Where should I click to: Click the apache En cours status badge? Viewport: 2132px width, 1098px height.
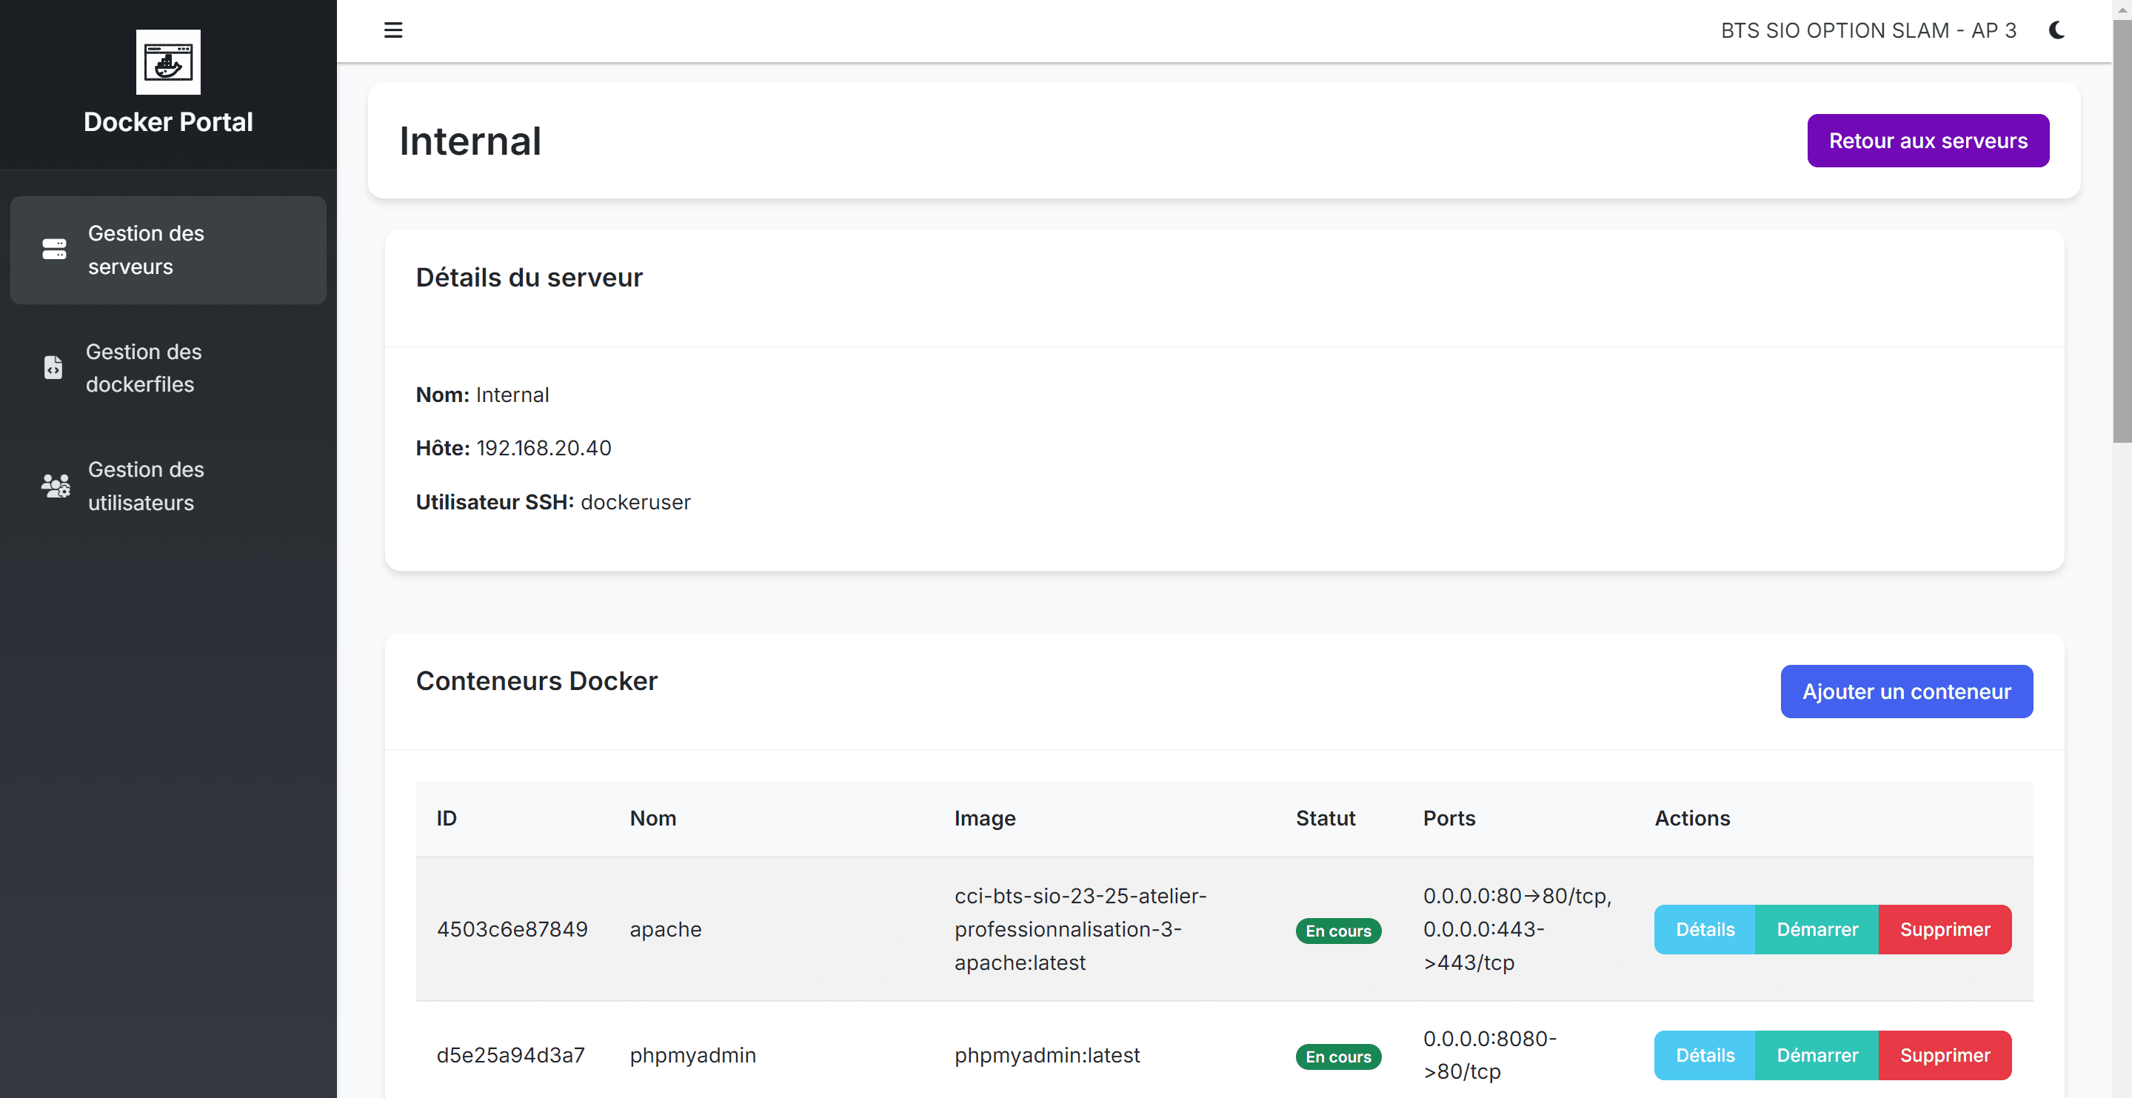(1337, 931)
